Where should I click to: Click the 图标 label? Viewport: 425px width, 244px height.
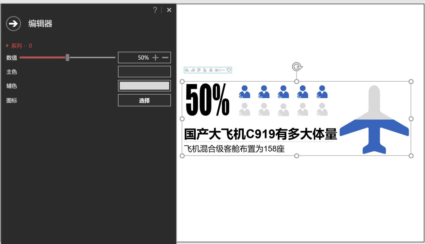12,100
